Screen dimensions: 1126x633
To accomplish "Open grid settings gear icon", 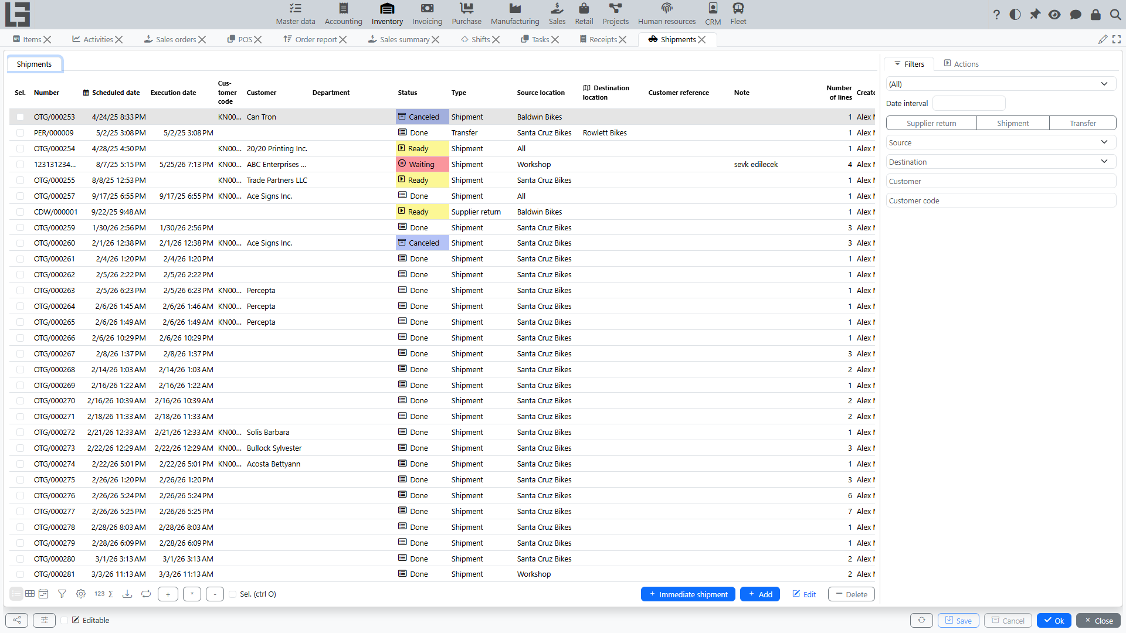I will [x=81, y=594].
